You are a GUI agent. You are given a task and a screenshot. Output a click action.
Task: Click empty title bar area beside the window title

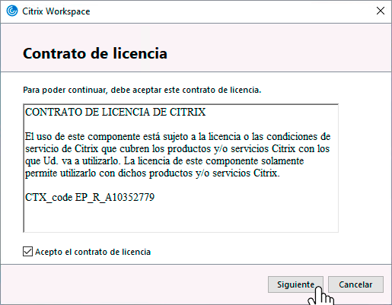coord(228,11)
